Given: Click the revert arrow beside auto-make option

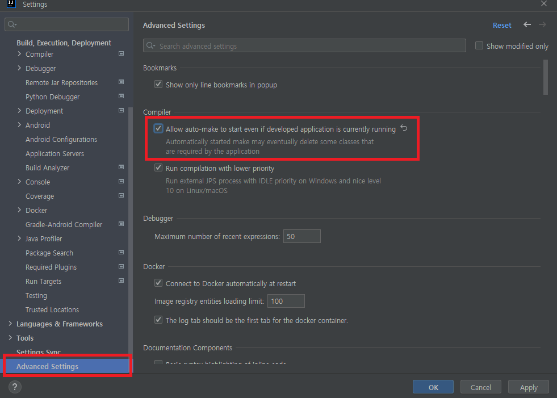Looking at the screenshot, I should (x=404, y=128).
